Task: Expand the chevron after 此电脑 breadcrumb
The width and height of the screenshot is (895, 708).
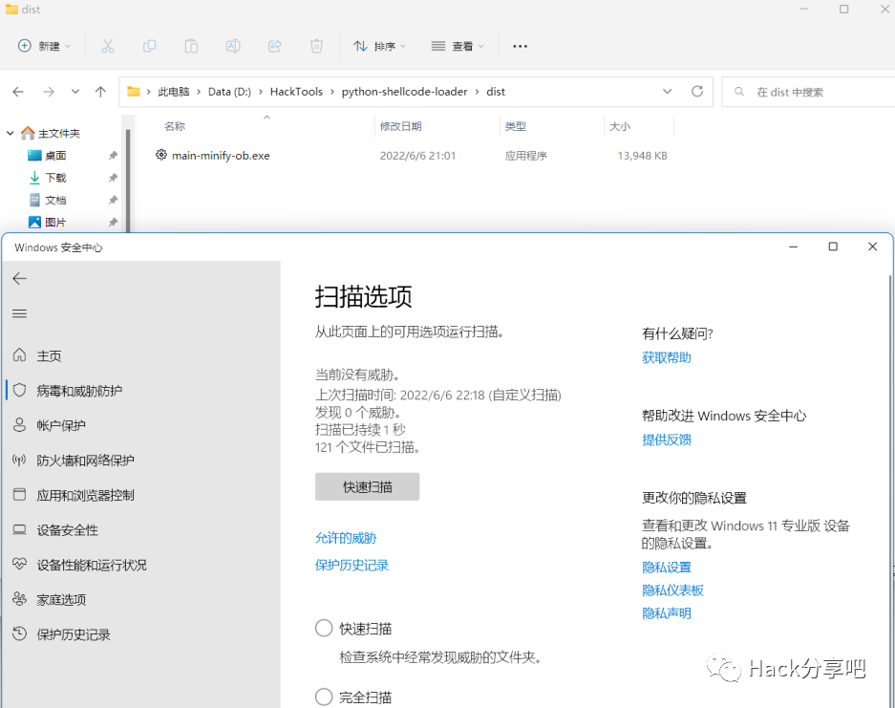Action: [x=200, y=92]
